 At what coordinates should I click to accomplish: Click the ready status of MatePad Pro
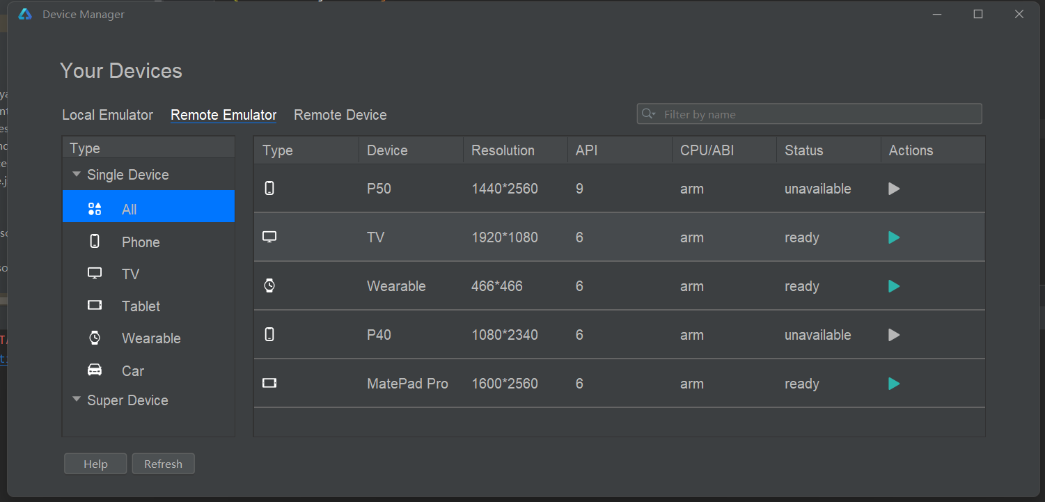click(x=802, y=384)
